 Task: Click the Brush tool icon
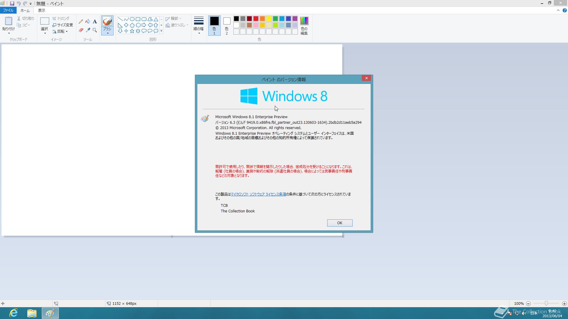(107, 21)
